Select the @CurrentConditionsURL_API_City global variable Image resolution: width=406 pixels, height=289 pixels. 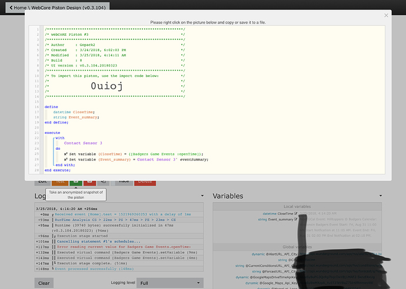pos(271,266)
